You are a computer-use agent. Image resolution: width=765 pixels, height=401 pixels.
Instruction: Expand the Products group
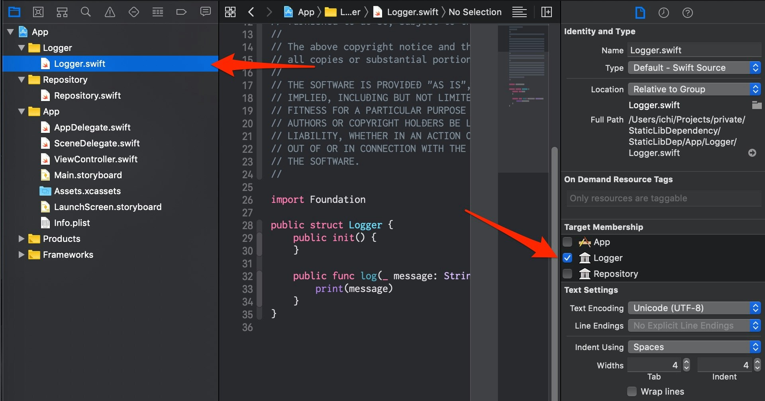coord(22,239)
